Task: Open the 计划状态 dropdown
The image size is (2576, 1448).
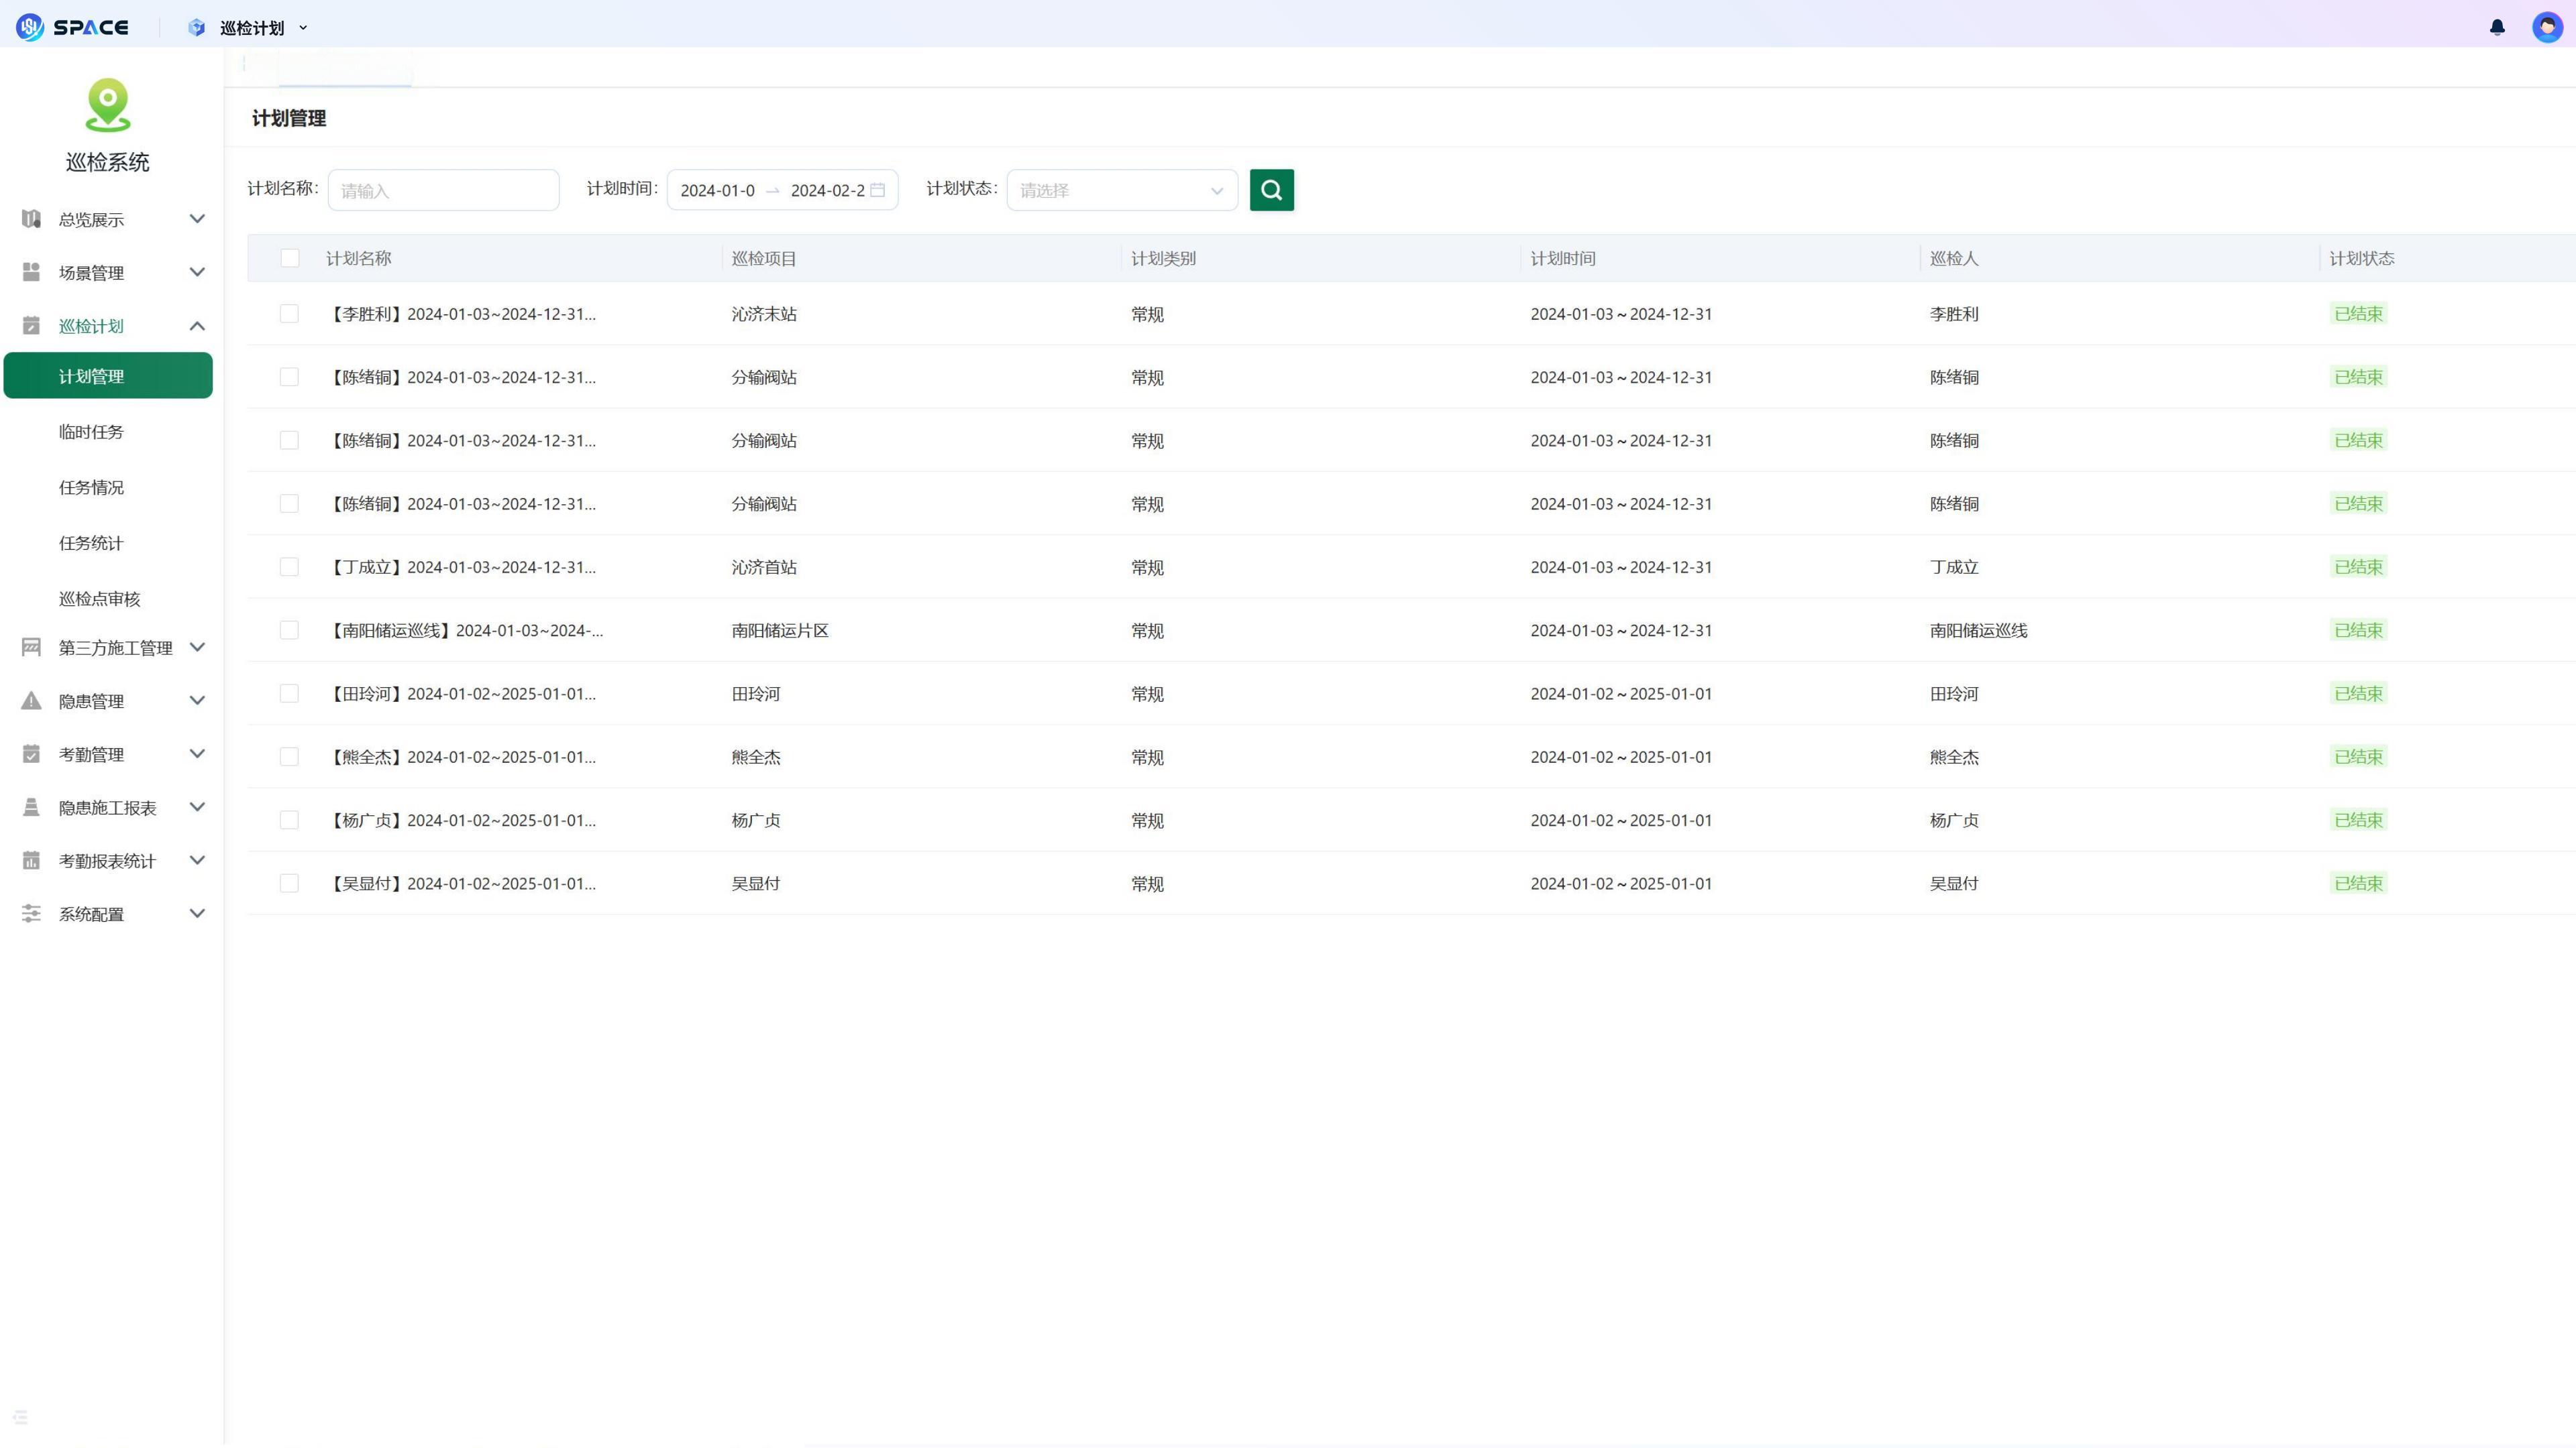Action: [1121, 190]
